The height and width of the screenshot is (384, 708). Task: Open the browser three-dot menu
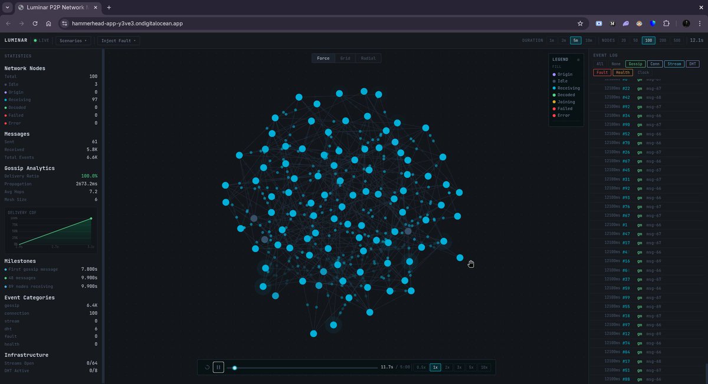[x=700, y=24]
